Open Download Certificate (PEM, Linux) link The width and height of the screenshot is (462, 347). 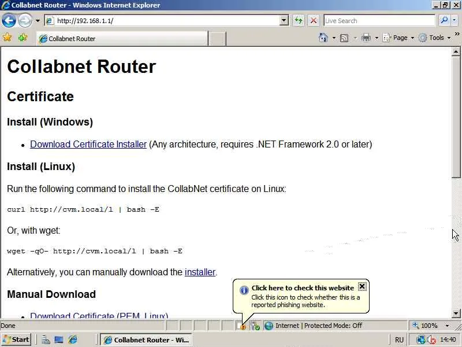[99, 316]
